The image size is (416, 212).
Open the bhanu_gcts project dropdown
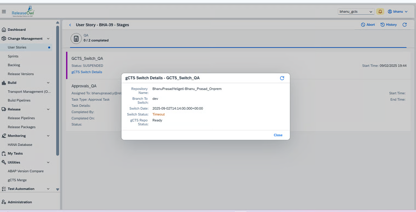pyautogui.click(x=356, y=11)
